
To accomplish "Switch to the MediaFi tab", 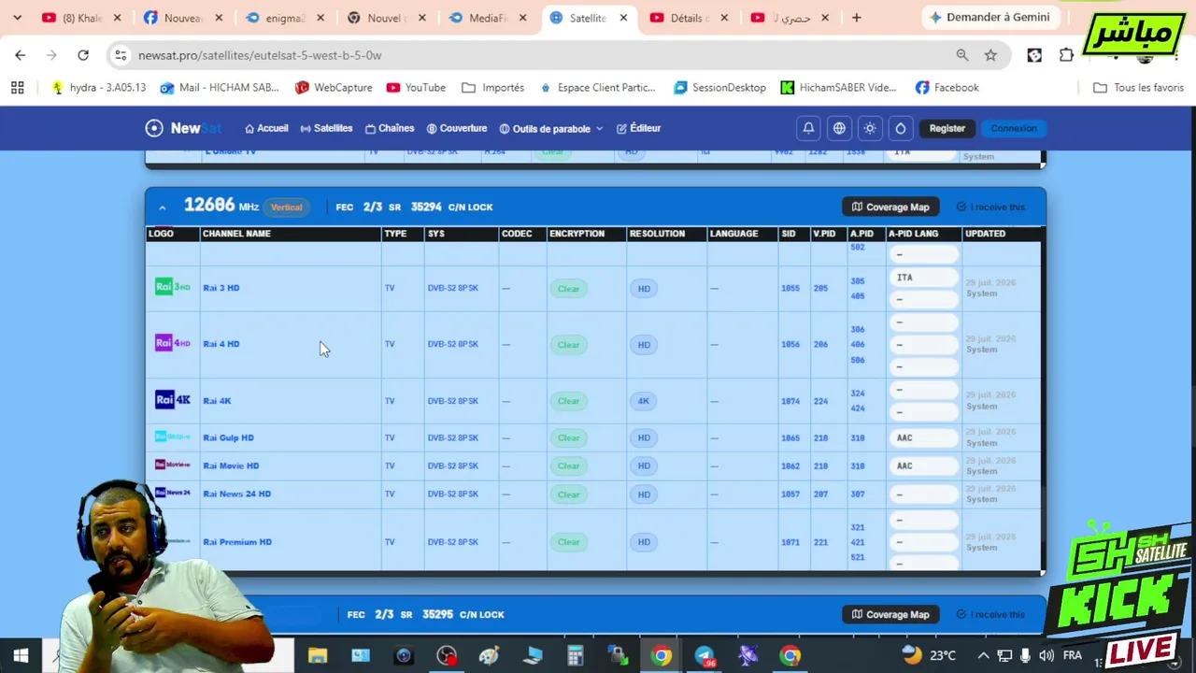I will point(487,18).
